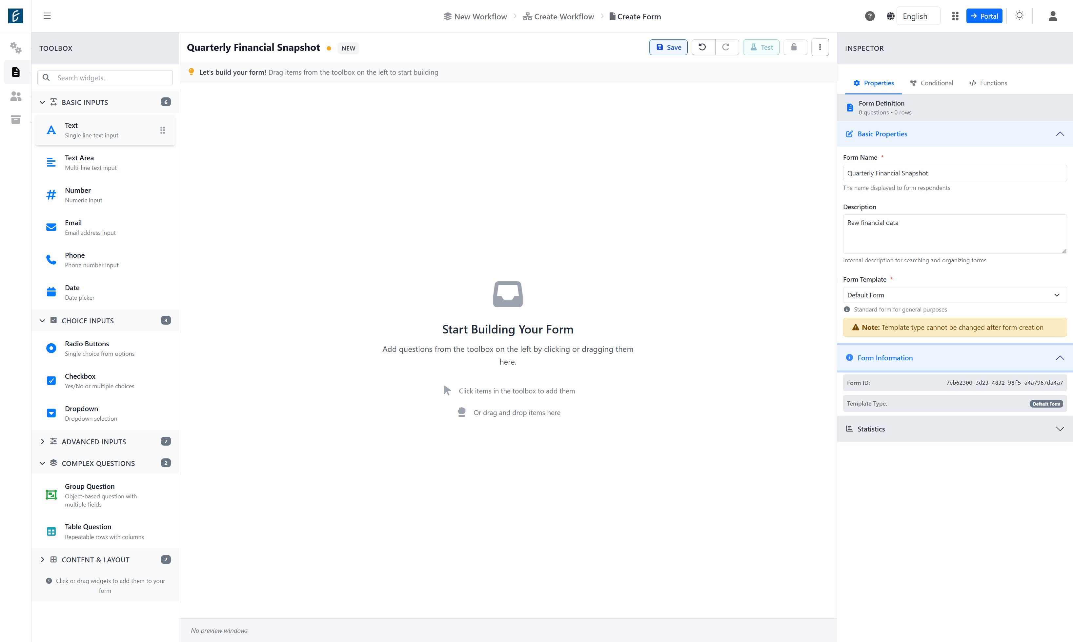The width and height of the screenshot is (1073, 642).
Task: Switch to the Properties tab
Action: tap(873, 83)
